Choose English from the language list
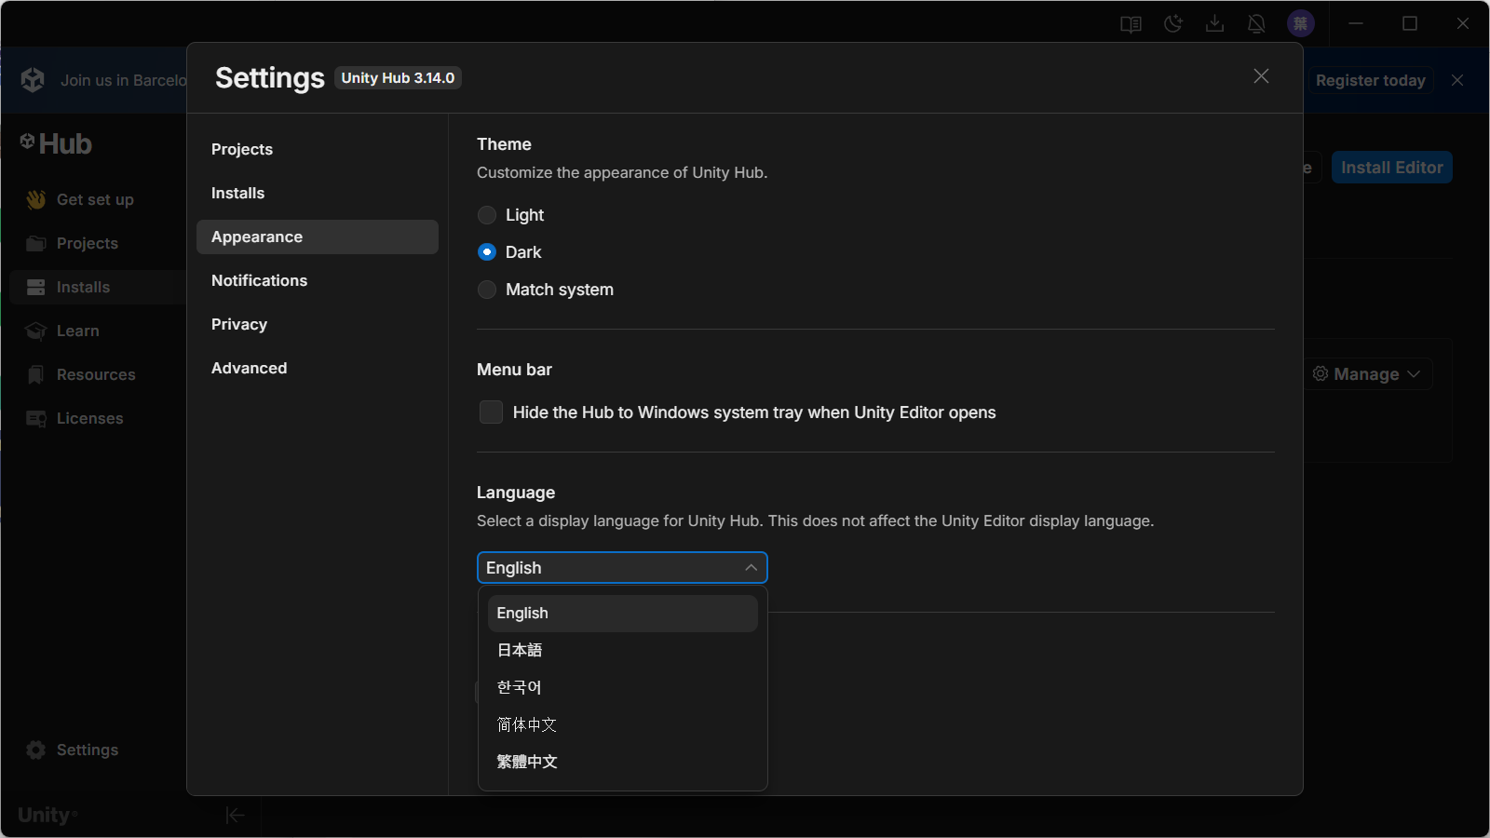This screenshot has width=1490, height=838. (x=622, y=614)
